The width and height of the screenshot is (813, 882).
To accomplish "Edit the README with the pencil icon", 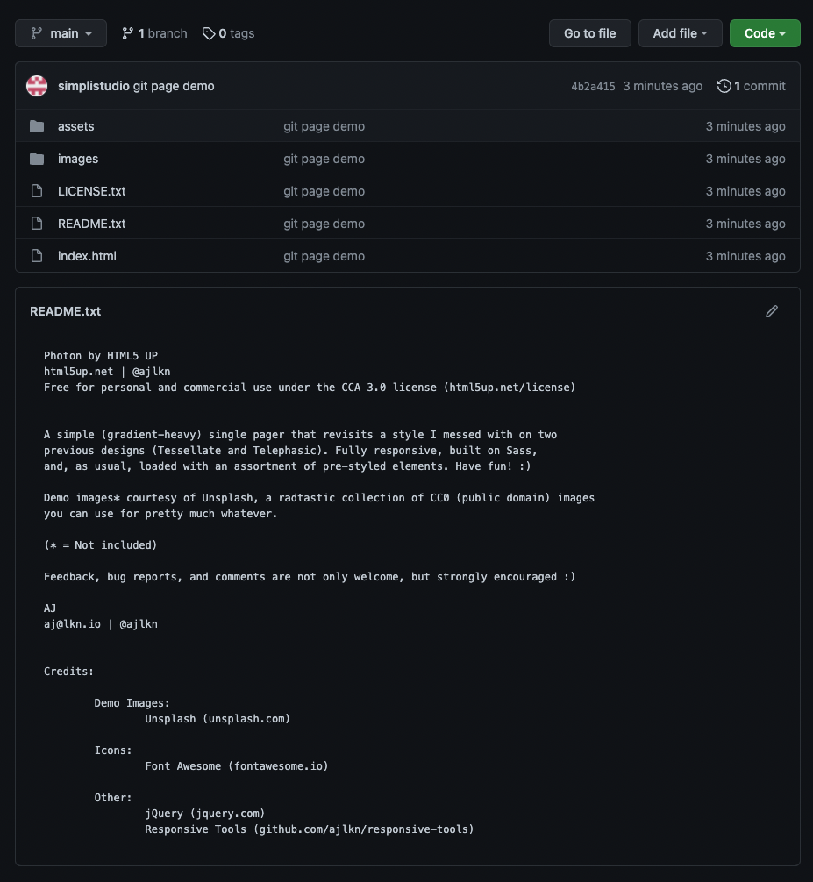I will pos(772,311).
